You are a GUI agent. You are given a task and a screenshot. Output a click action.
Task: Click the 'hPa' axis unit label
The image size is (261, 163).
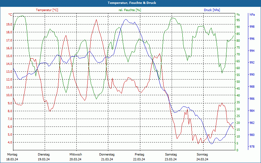pyautogui.click(x=252, y=15)
